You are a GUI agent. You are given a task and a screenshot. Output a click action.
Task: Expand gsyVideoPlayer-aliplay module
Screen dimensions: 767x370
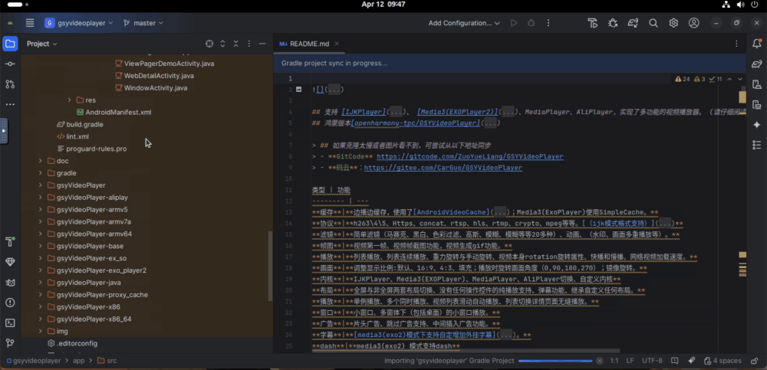pyautogui.click(x=41, y=198)
